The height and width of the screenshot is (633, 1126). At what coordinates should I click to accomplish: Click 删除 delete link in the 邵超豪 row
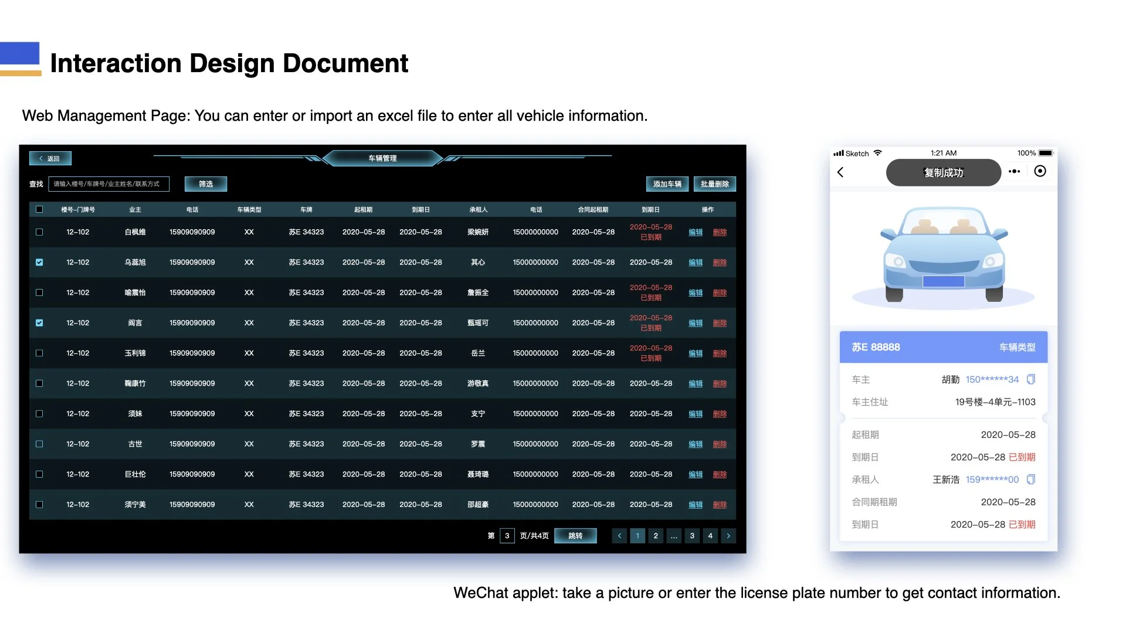point(720,505)
